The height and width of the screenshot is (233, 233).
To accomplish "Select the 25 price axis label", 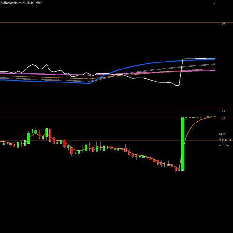I will point(223,24).
